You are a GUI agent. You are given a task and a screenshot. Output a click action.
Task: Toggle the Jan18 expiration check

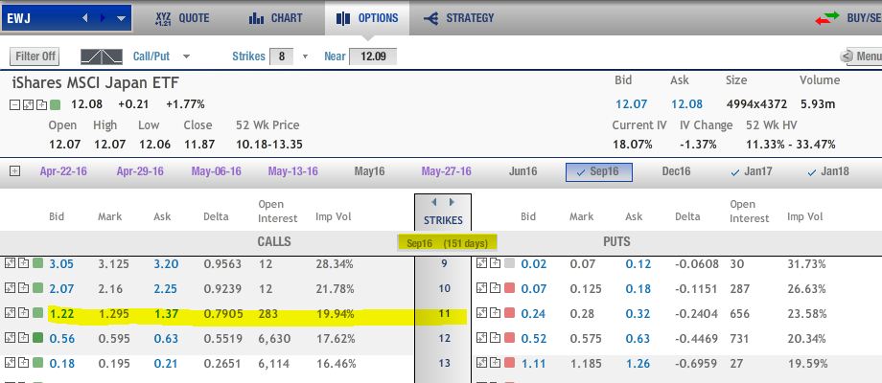(x=811, y=172)
